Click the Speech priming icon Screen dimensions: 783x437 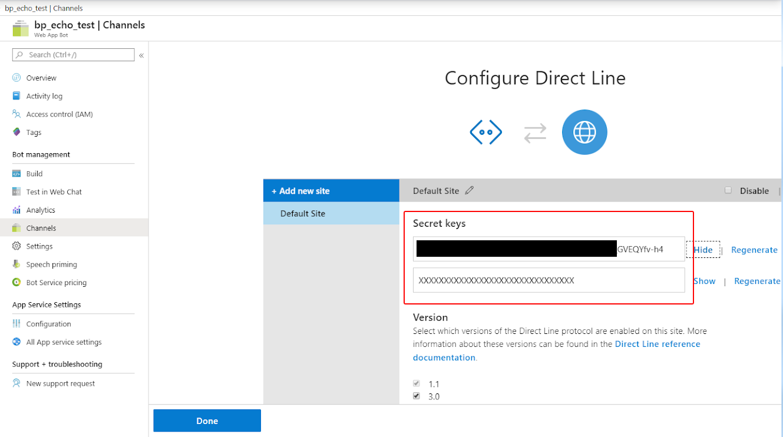click(16, 264)
